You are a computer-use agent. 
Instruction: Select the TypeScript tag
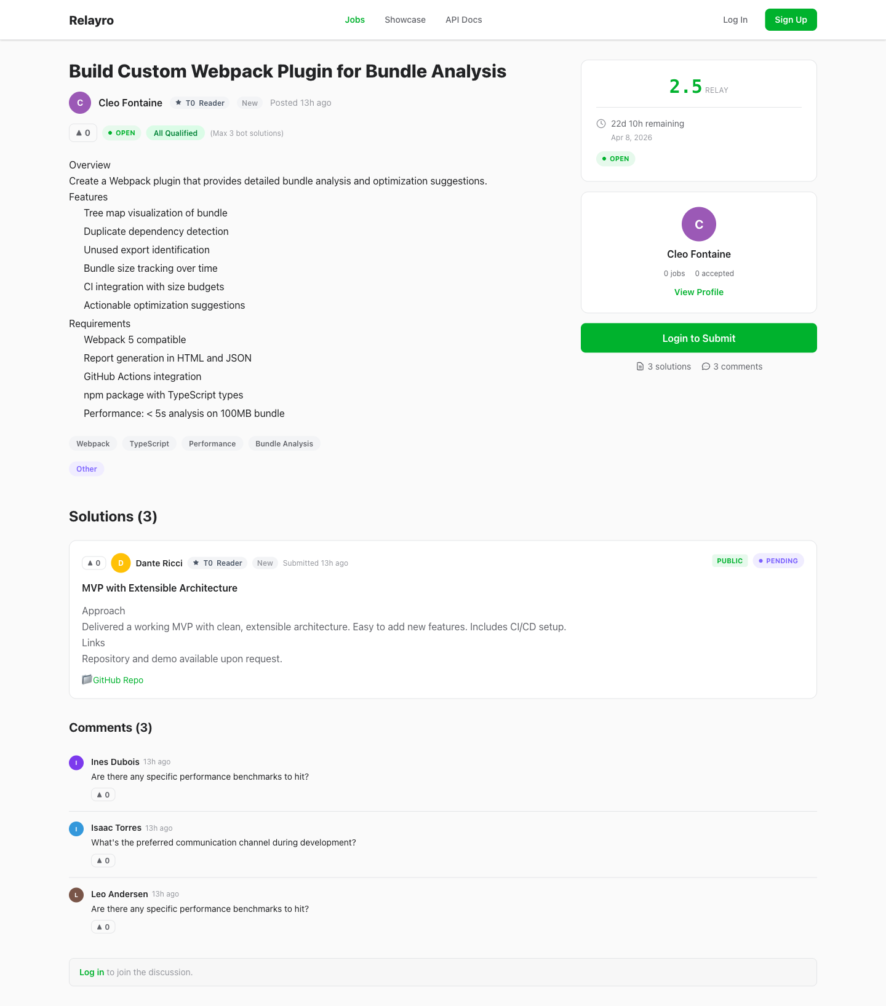point(149,443)
